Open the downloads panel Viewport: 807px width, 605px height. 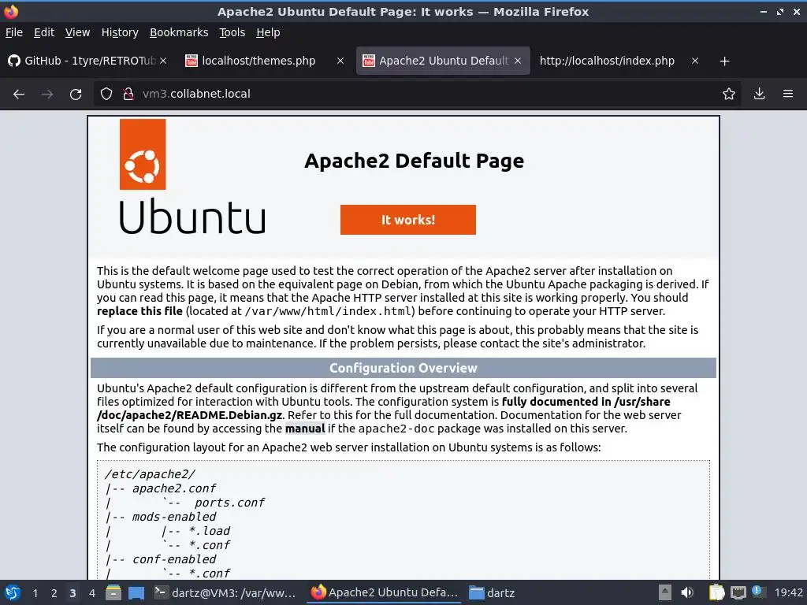tap(759, 94)
